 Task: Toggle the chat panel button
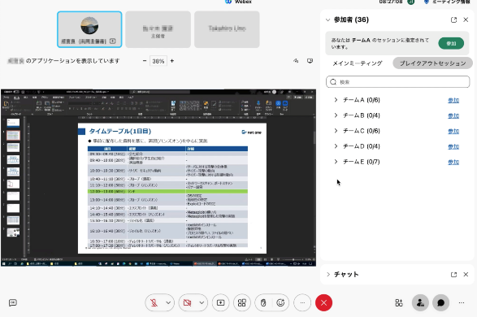point(440,302)
